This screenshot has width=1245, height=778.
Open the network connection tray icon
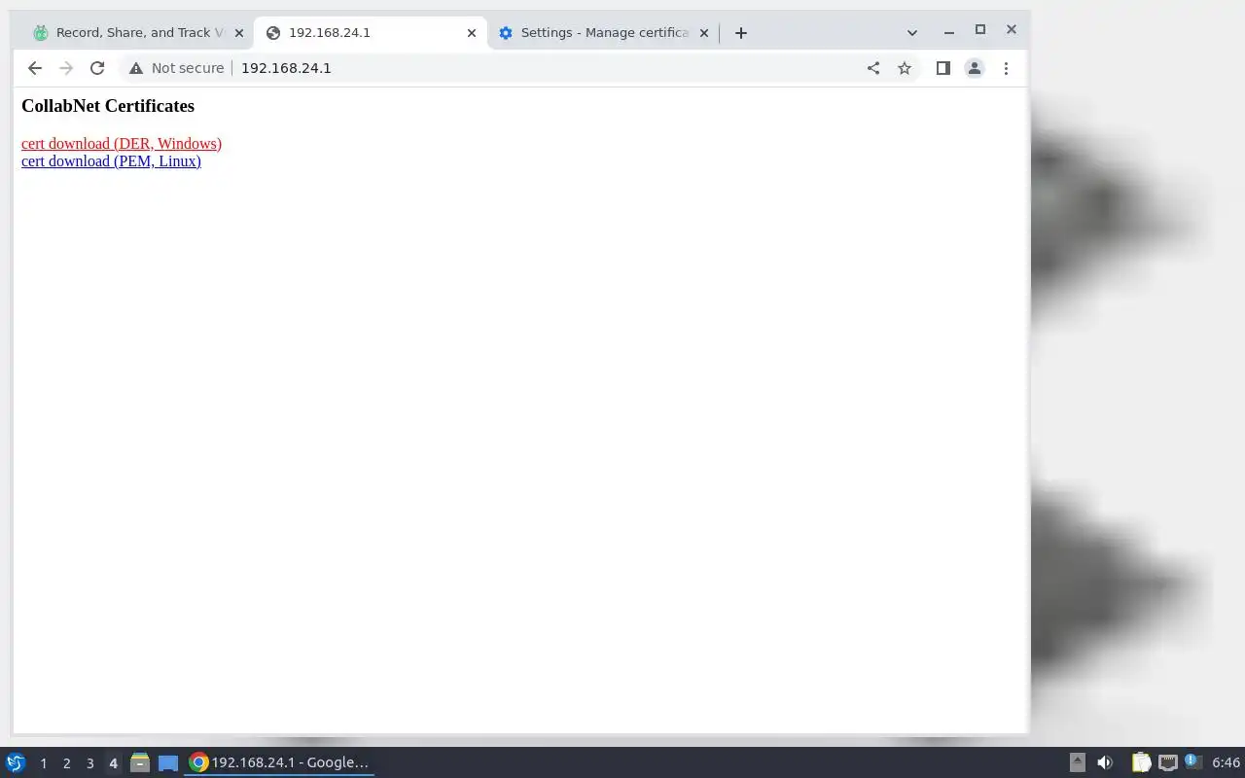1168,762
